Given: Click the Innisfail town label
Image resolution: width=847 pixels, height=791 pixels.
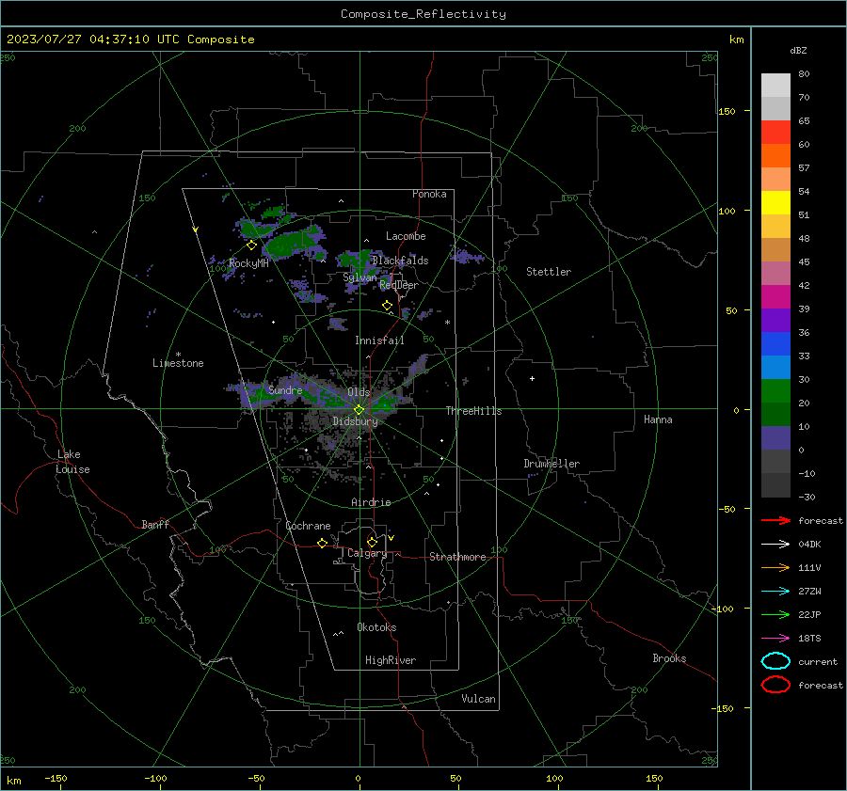Looking at the screenshot, I should point(379,340).
